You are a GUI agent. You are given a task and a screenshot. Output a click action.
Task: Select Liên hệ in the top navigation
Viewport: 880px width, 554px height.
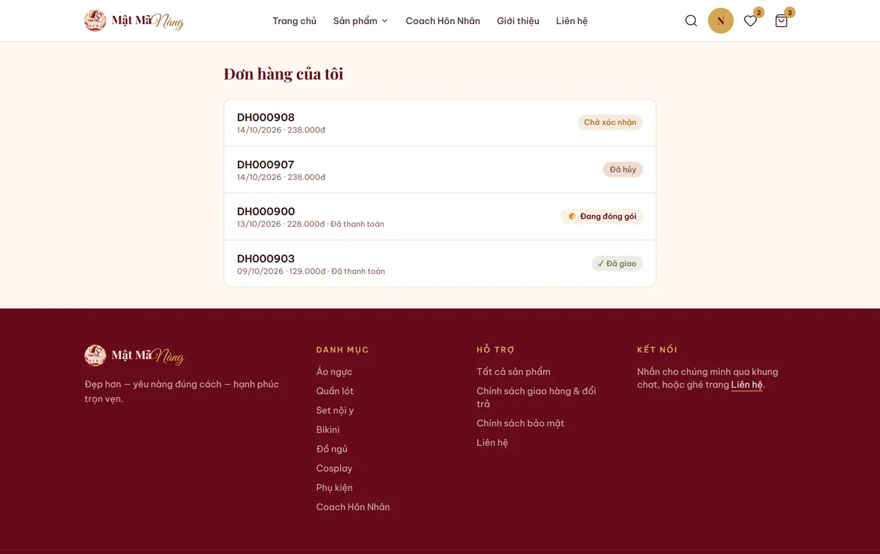[x=572, y=21]
